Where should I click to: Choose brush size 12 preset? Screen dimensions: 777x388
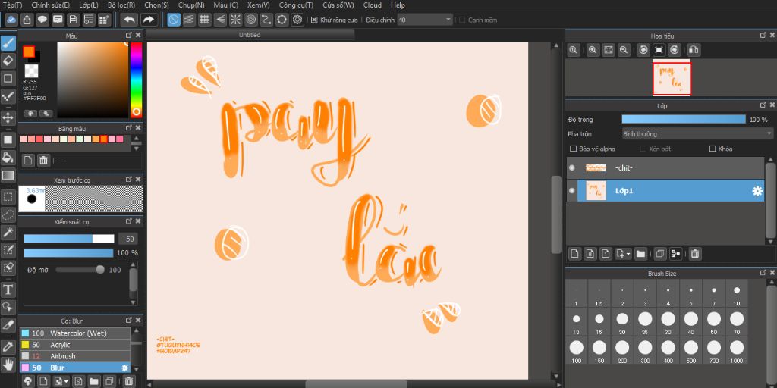[577, 322]
